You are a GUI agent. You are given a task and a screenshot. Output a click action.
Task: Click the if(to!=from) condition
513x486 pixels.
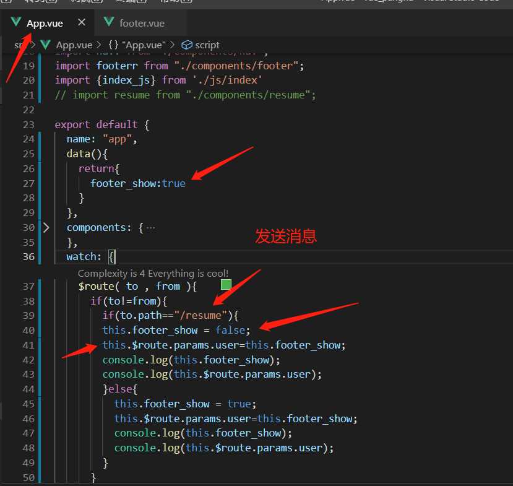[x=129, y=301]
